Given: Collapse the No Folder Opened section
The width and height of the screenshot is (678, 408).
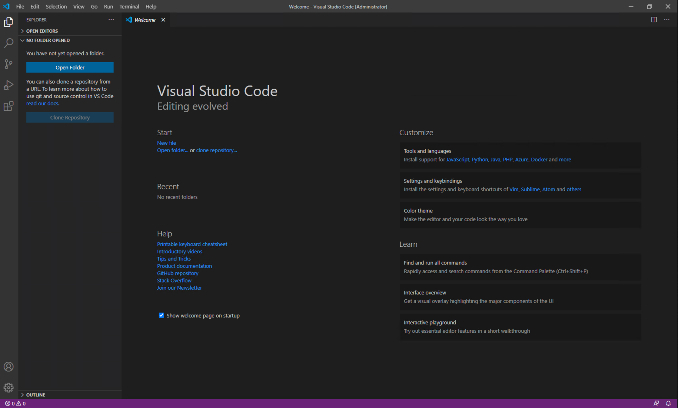Looking at the screenshot, I should [x=48, y=40].
